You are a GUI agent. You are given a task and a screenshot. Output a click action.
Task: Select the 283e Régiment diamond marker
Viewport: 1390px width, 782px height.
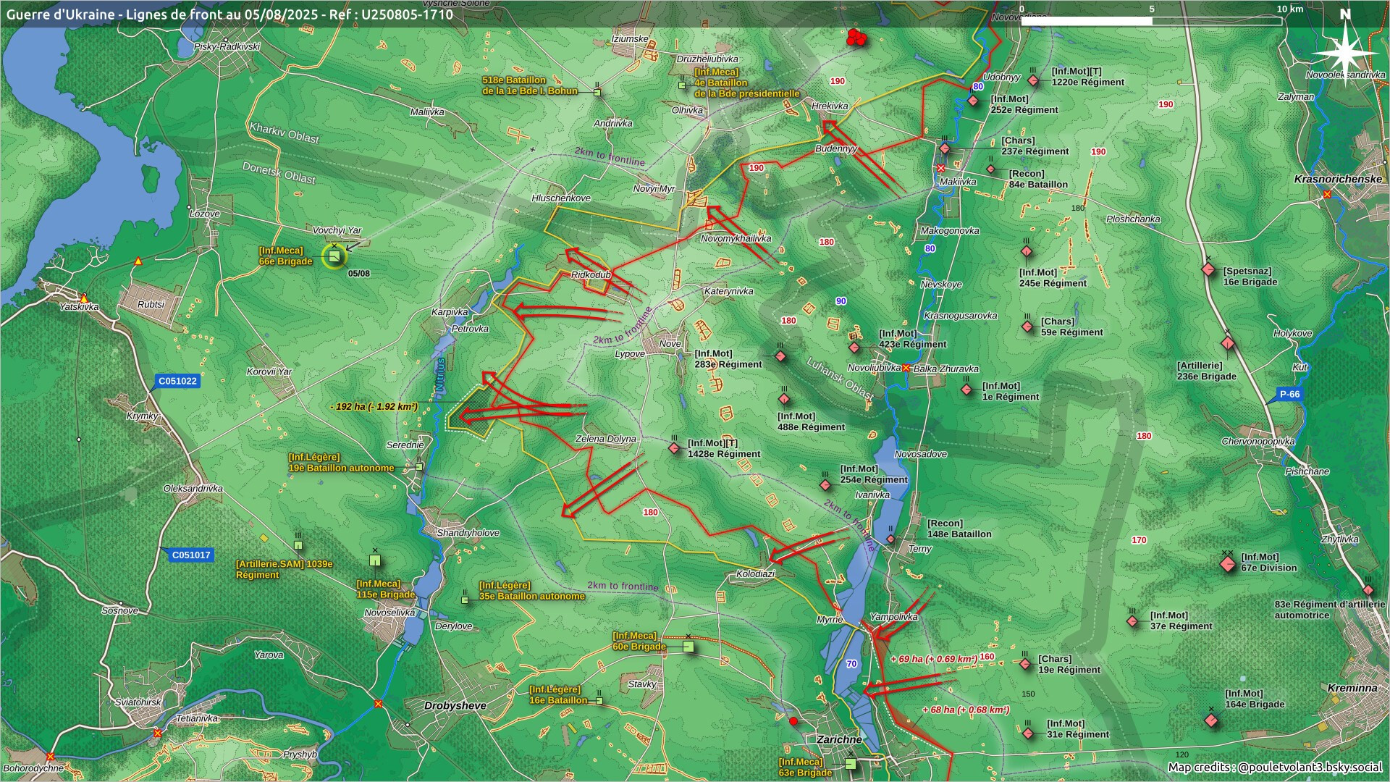click(780, 356)
